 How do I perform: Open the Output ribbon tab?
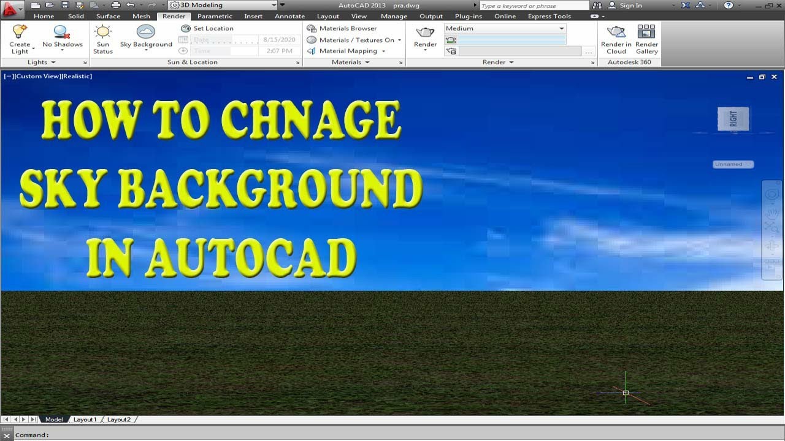click(x=431, y=16)
